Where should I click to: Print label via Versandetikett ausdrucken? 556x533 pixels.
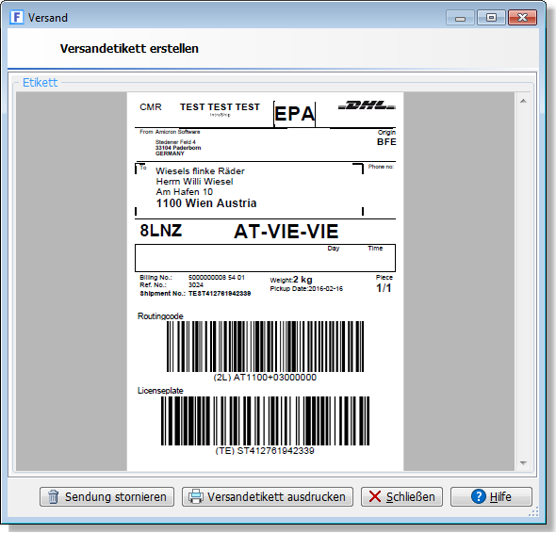pyautogui.click(x=268, y=496)
